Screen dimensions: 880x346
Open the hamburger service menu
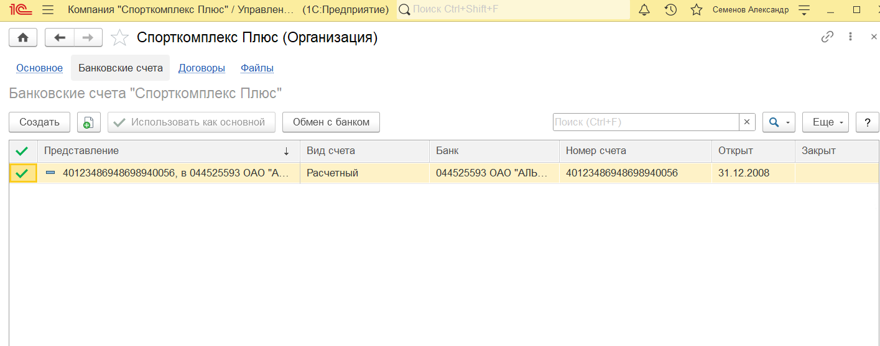click(48, 10)
